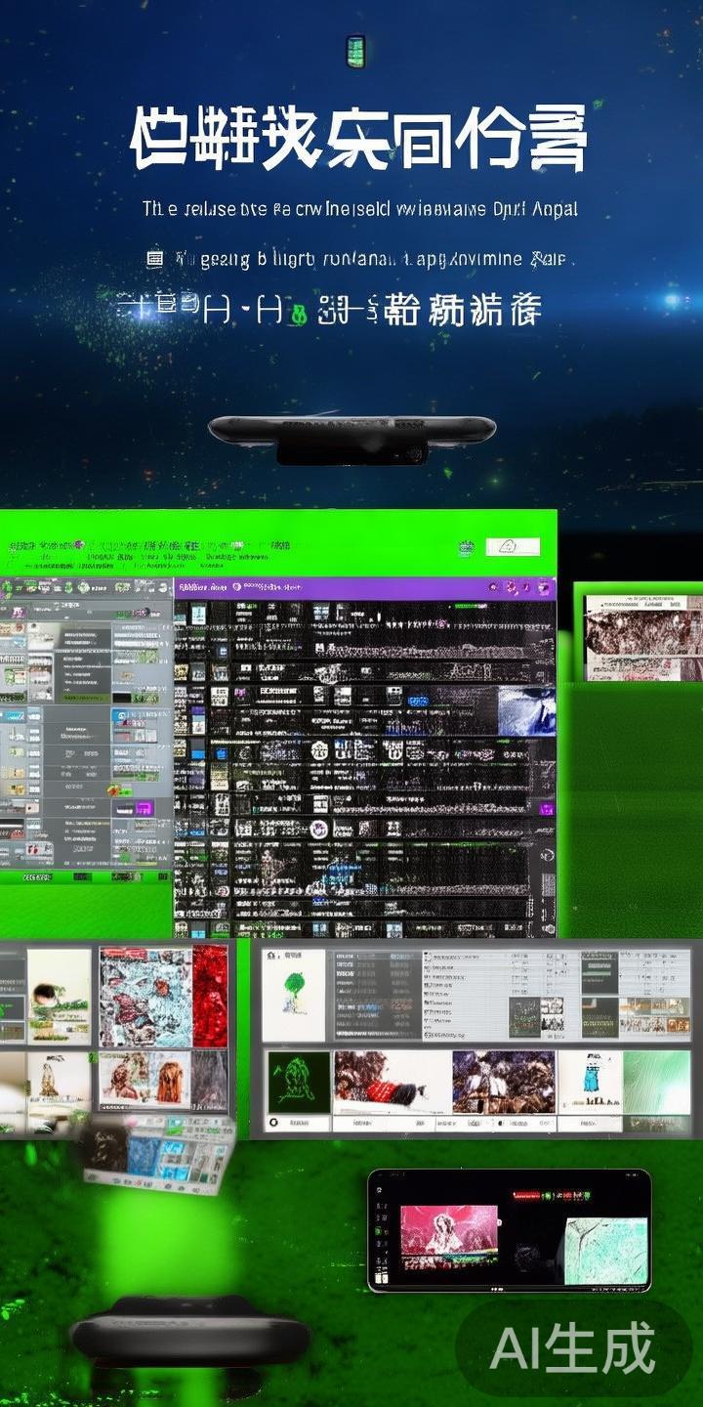Tap the pink concert image on the phone screen
Screen dimensions: 703x1407
pos(448,1236)
